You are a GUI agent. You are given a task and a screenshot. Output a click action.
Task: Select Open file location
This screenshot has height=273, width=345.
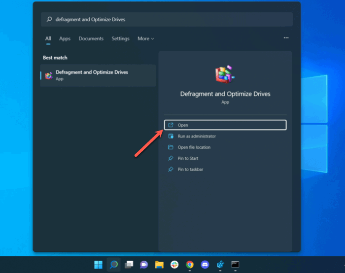coord(225,147)
